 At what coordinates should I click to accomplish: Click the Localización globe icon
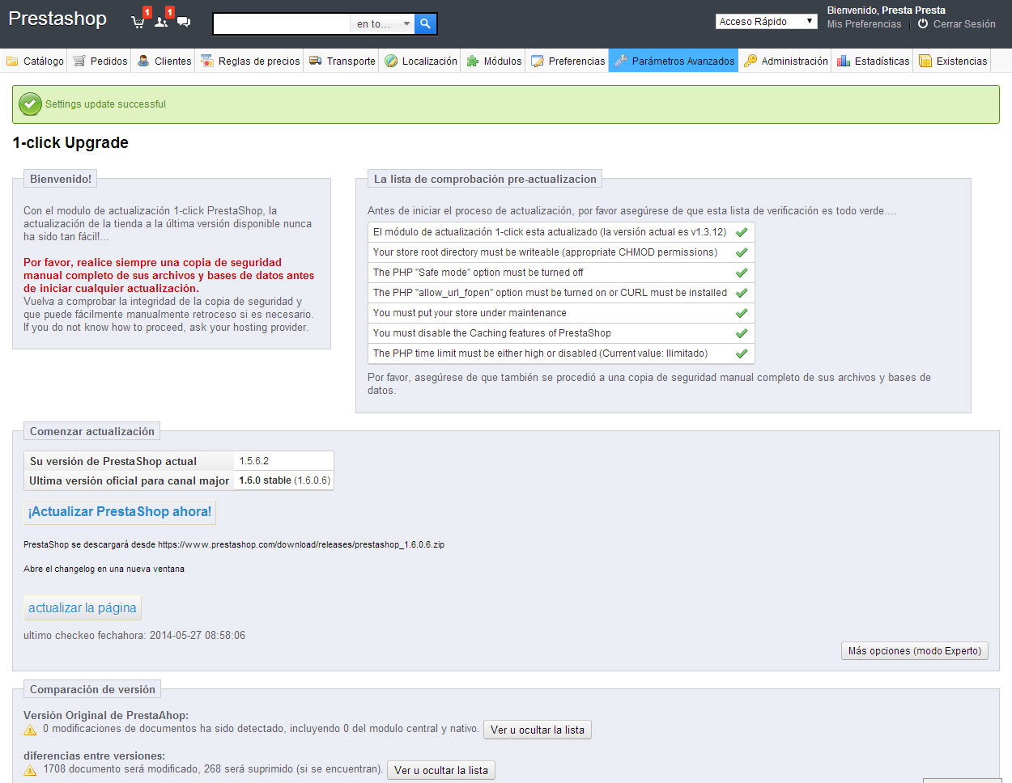(391, 61)
